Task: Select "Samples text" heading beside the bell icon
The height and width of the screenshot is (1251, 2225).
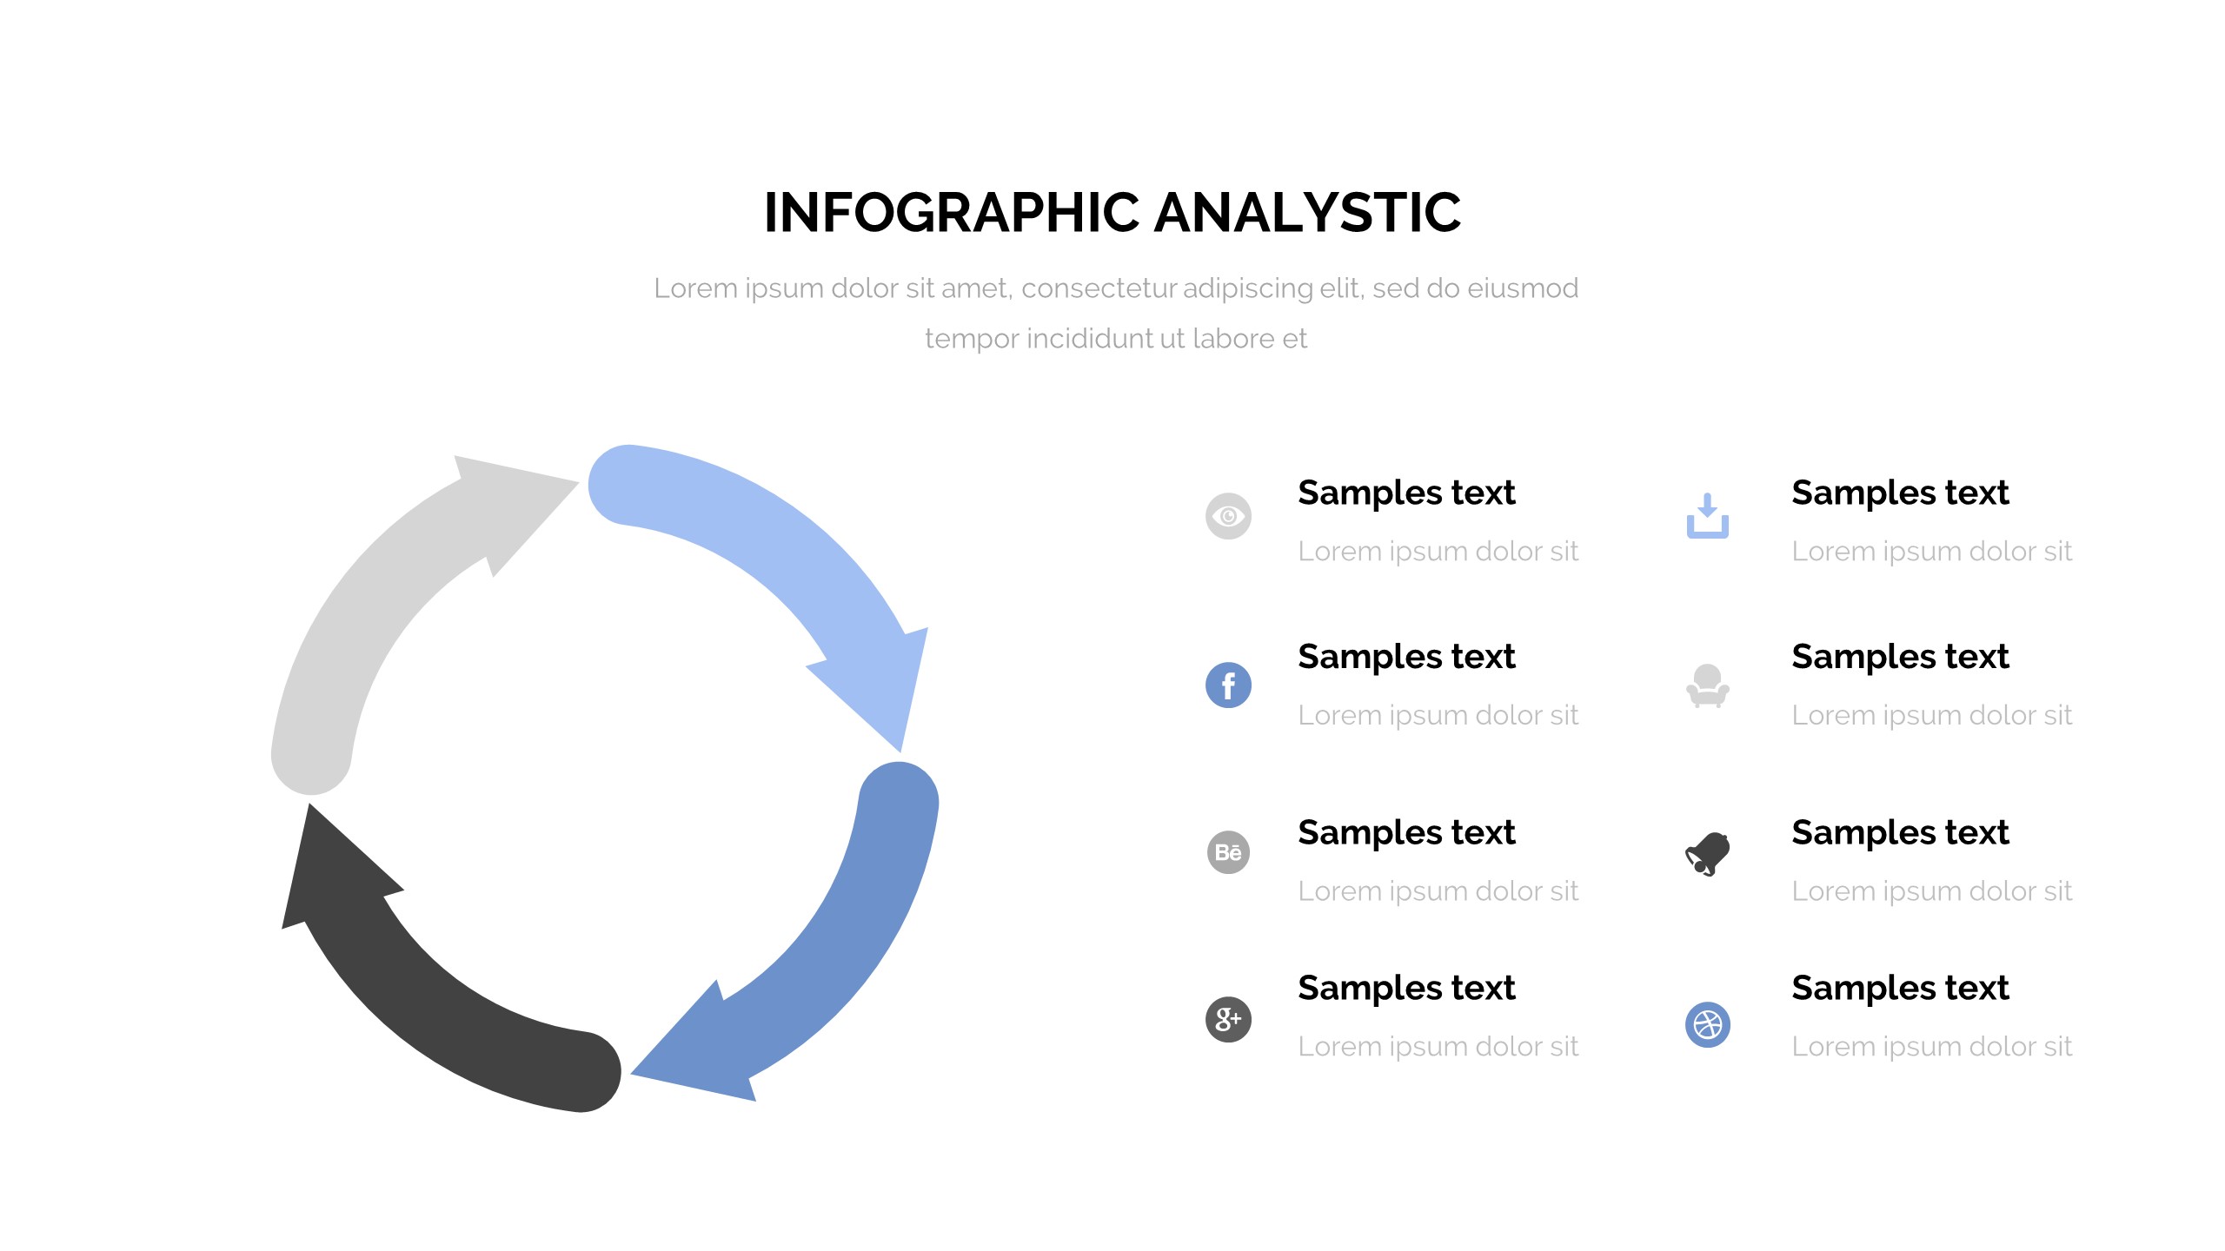Action: [x=1900, y=832]
